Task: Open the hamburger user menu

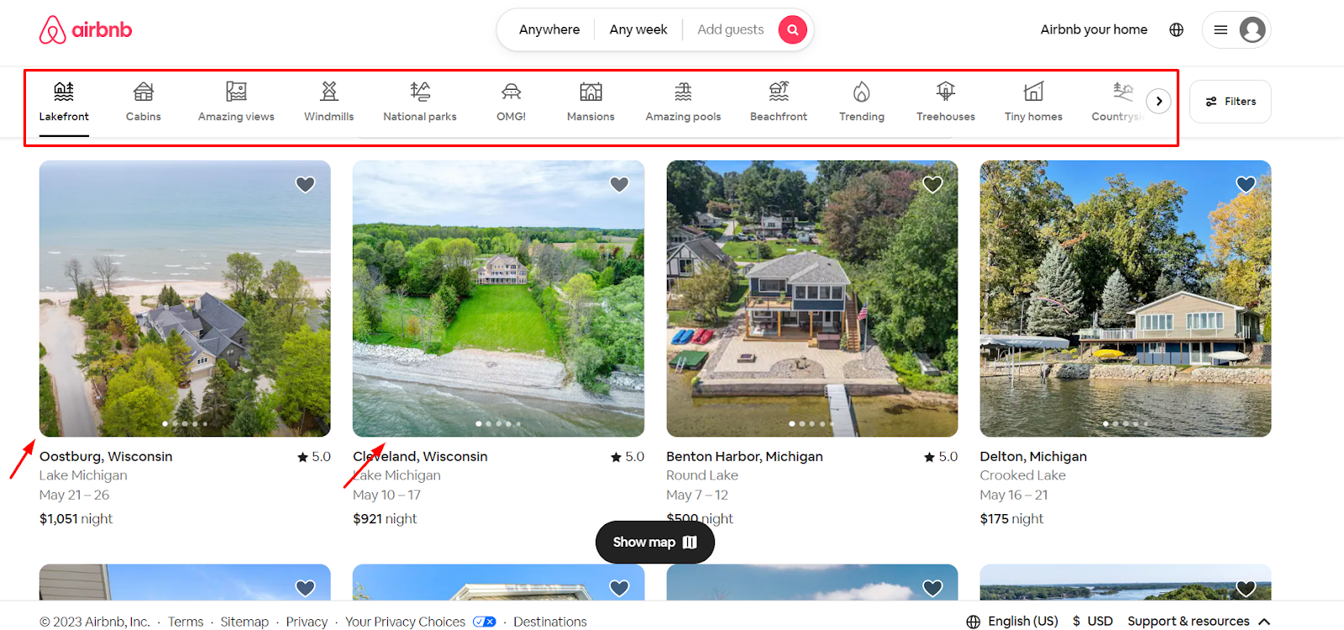Action: coord(1221,30)
